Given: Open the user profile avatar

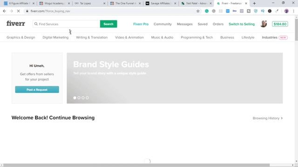Looking at the screenshot, I should [264, 24].
